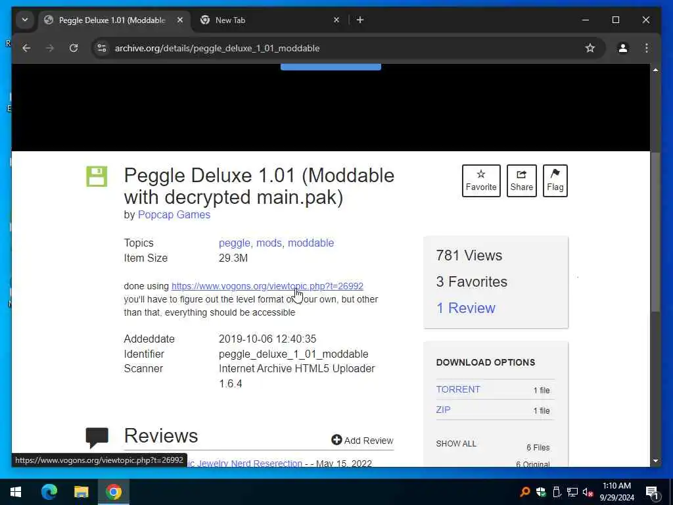The width and height of the screenshot is (673, 505).
Task: Click the muted volume tray icon
Action: coord(588,492)
